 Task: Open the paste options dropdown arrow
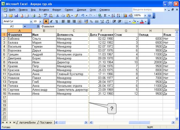tap(72, 15)
